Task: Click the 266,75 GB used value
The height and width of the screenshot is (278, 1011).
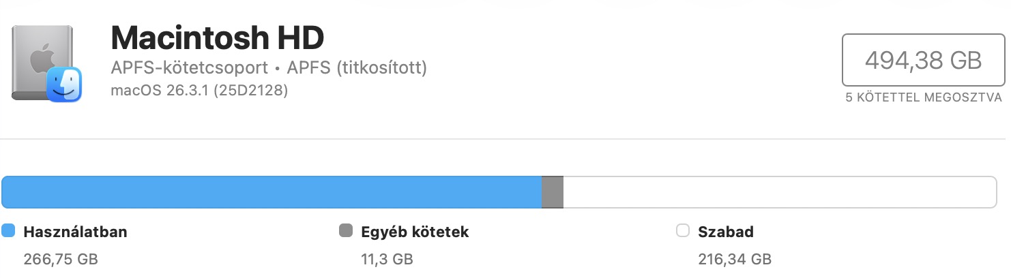Action: coord(61,259)
